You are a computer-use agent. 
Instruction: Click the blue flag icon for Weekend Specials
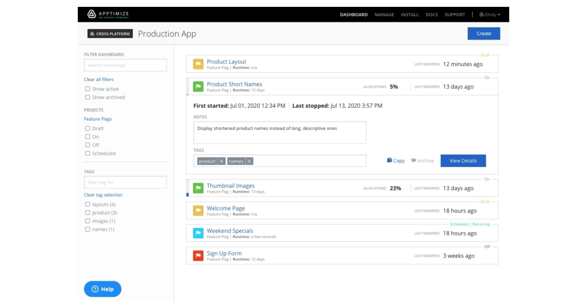pos(198,233)
